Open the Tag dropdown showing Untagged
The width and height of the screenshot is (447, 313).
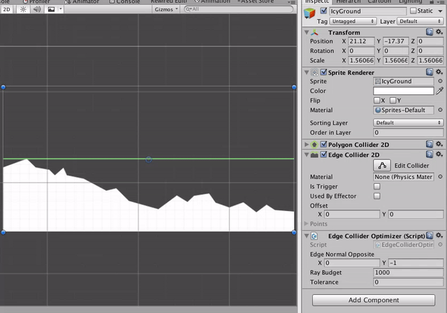(353, 22)
